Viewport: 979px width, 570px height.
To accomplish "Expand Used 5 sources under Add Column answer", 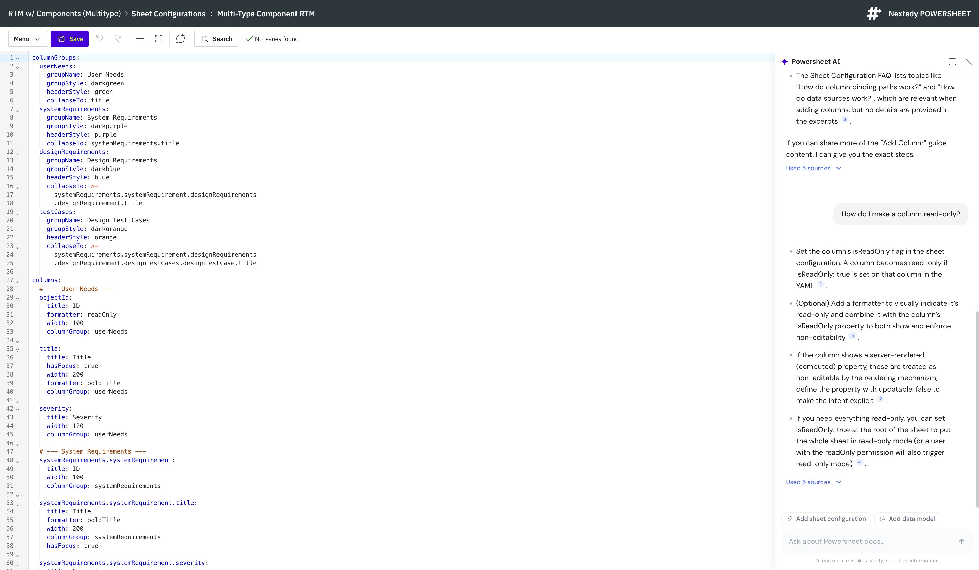I will 813,168.
